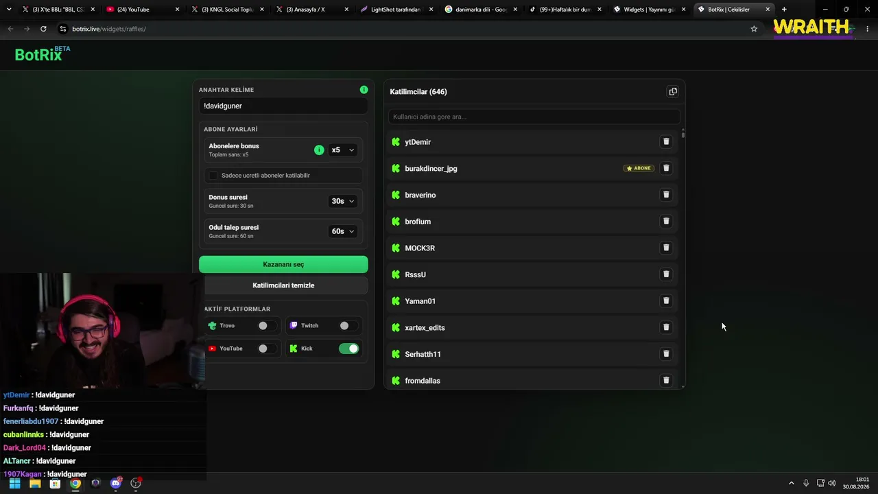Remove xartex_edits from list

(x=665, y=327)
